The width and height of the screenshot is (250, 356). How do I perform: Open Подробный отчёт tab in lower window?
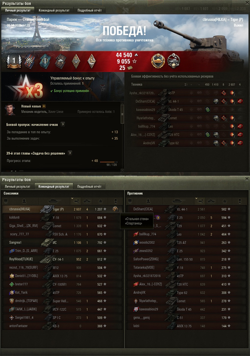(89, 186)
